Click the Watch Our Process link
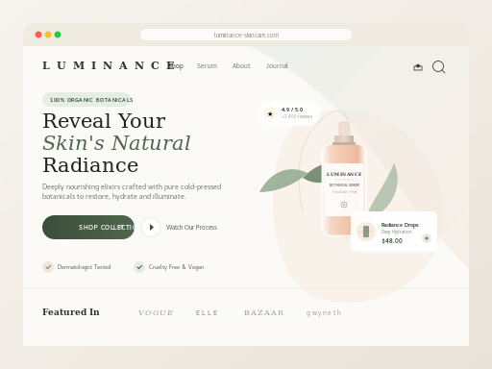The image size is (492, 369). 191,228
